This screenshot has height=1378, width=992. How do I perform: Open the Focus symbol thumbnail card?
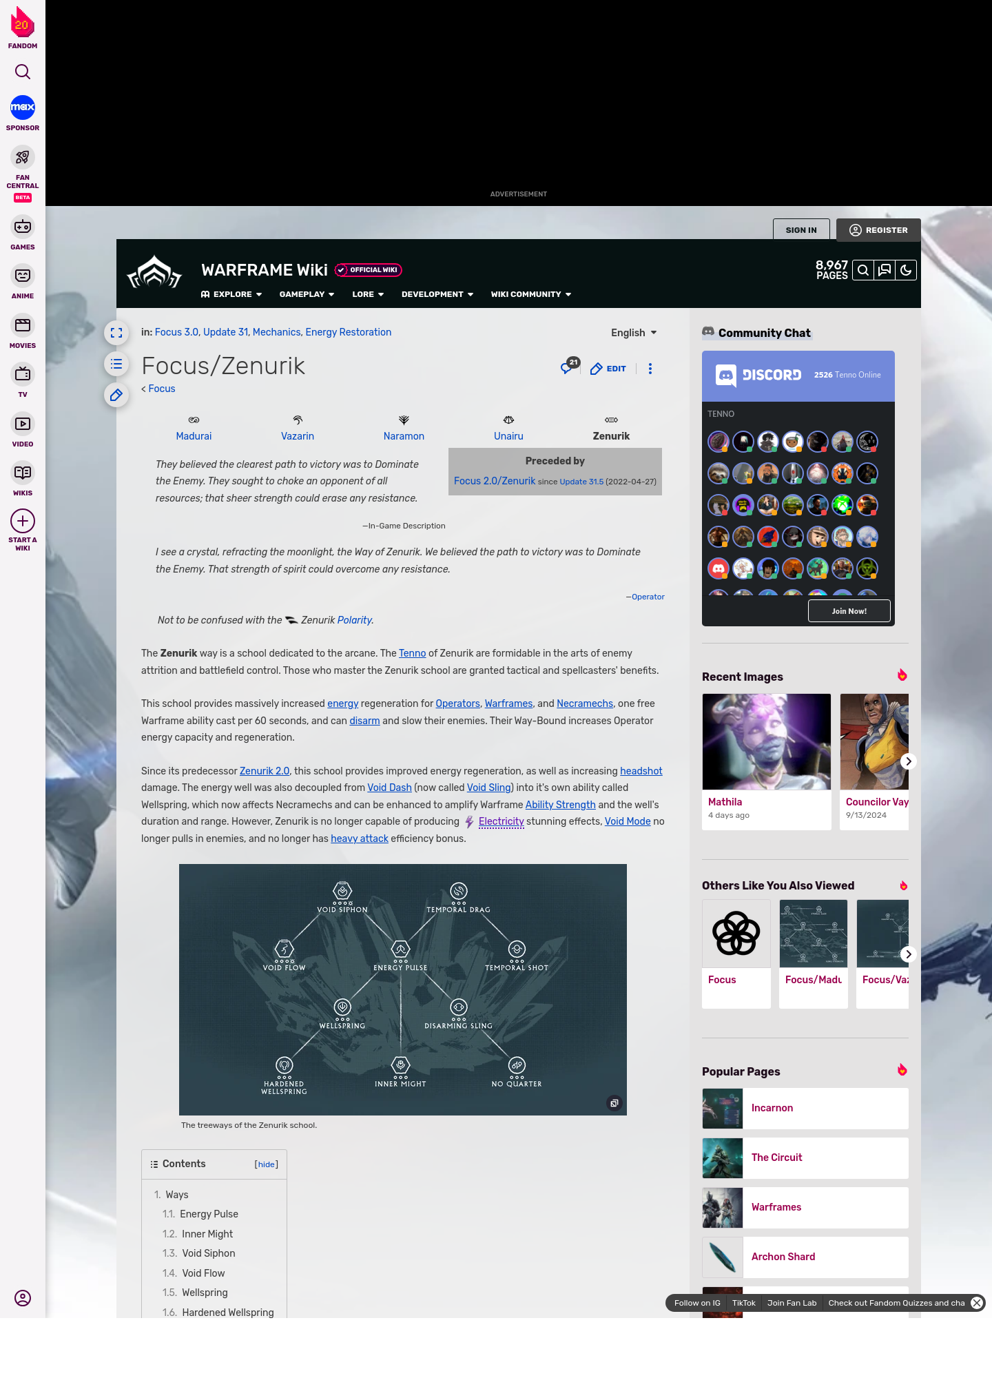[736, 934]
